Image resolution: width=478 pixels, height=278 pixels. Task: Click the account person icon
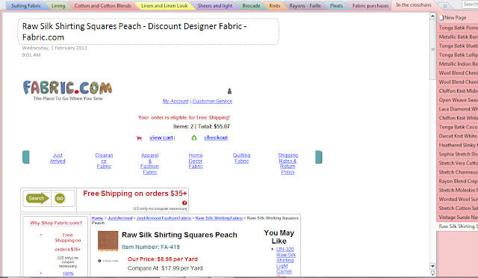(x=229, y=91)
